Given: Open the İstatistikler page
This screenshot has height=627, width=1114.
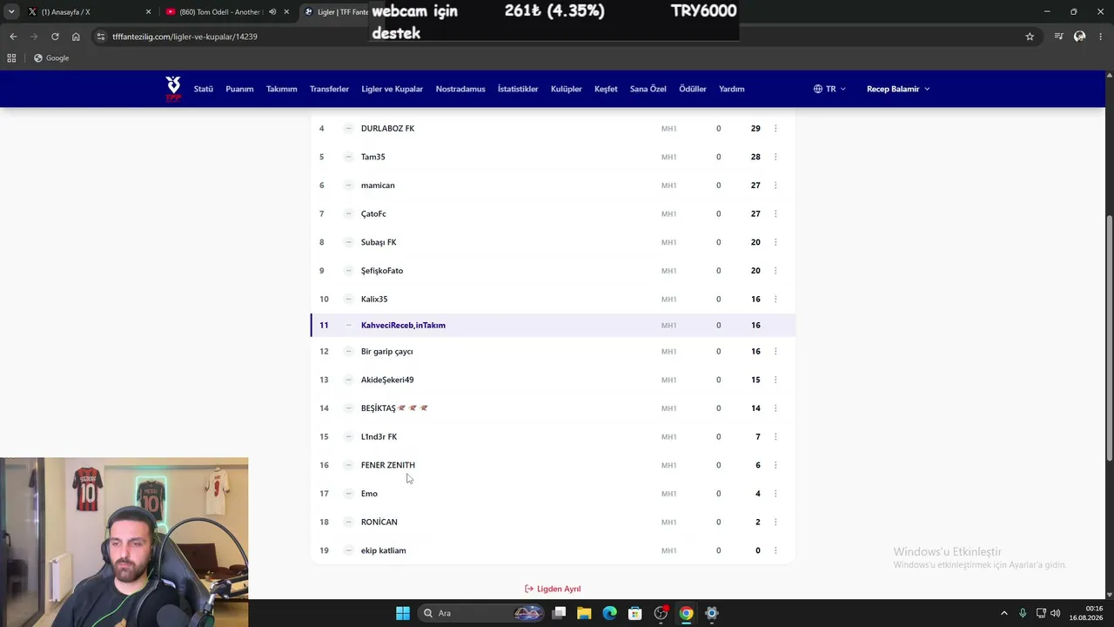Looking at the screenshot, I should [518, 89].
